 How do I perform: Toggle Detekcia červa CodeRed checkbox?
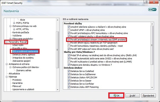point(69,71)
